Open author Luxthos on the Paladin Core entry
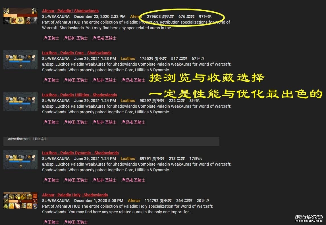 128,59
